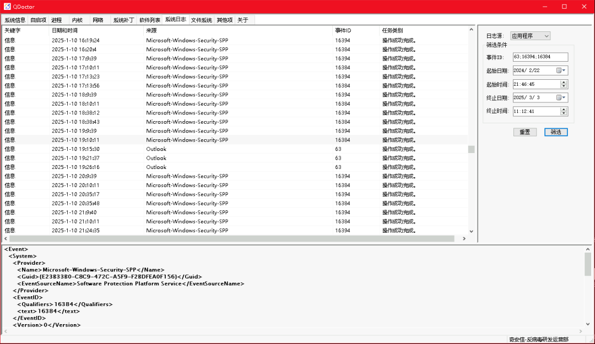Increase the start time with up spinner
The image size is (595, 344).
tap(564, 83)
